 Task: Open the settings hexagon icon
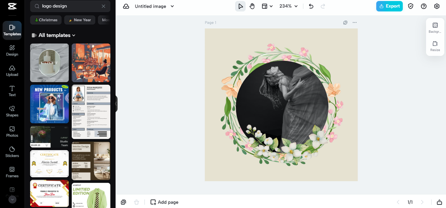(x=437, y=6)
